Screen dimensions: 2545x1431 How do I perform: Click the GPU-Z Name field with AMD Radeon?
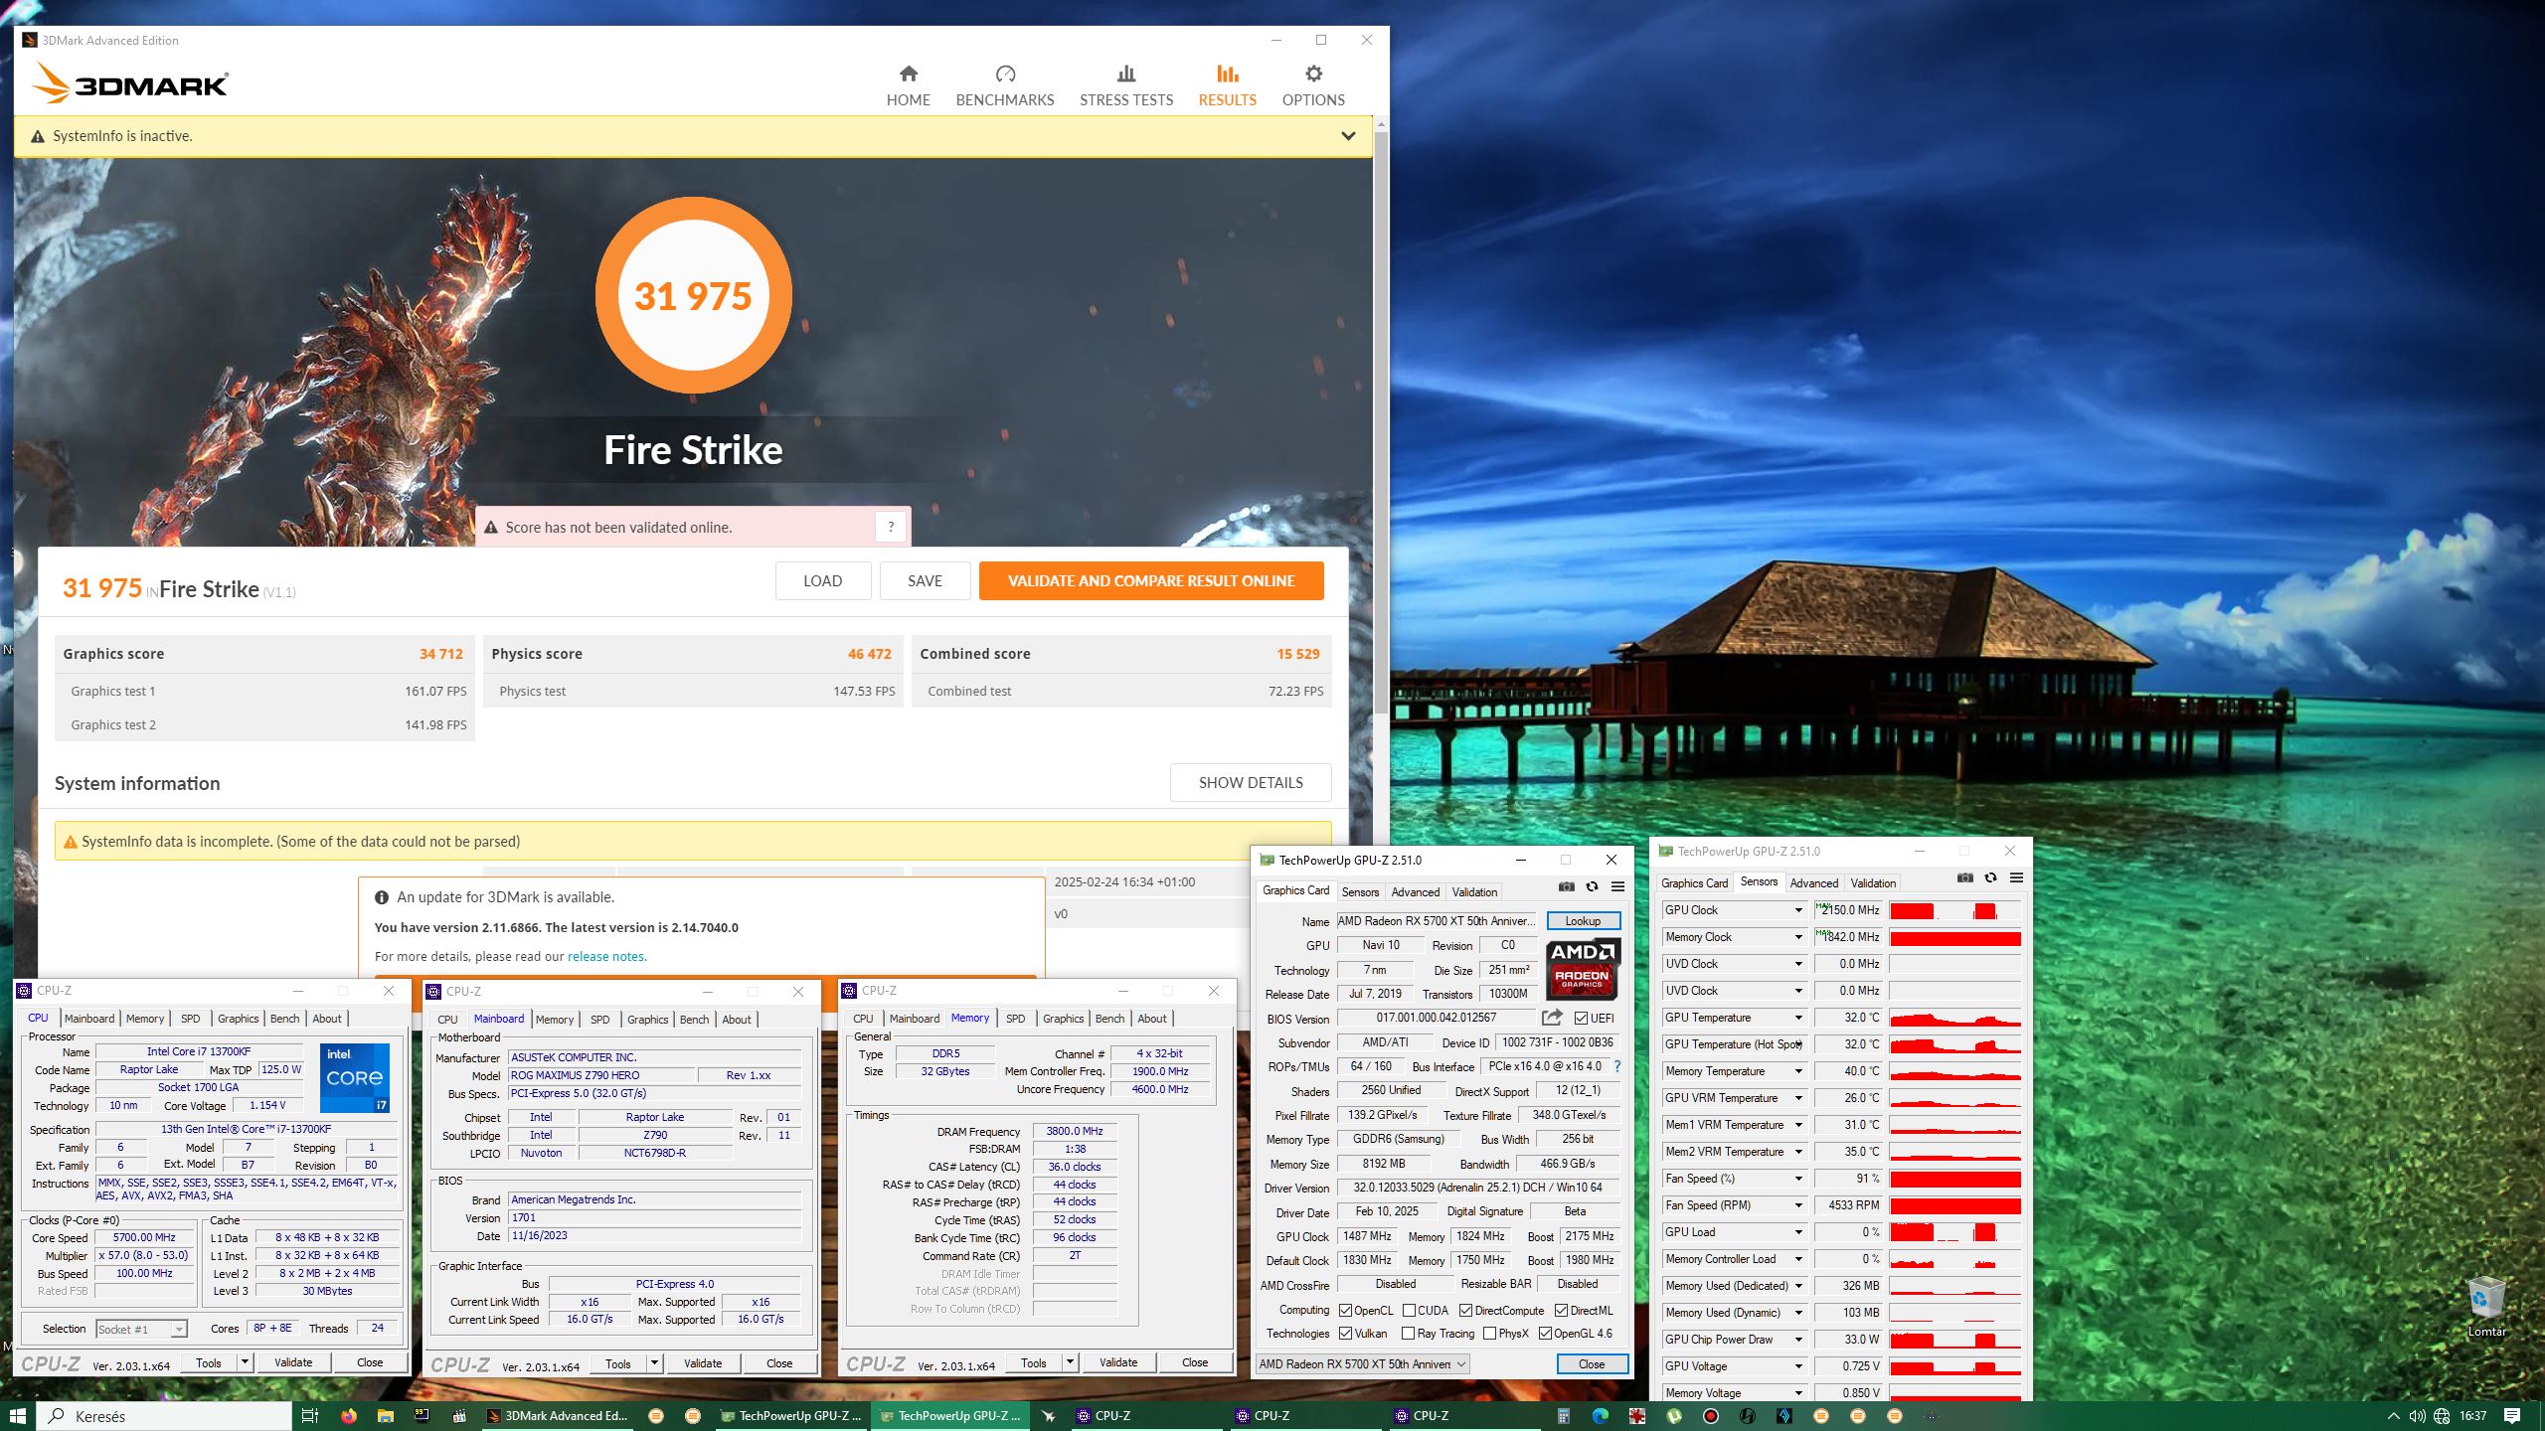[x=1436, y=921]
